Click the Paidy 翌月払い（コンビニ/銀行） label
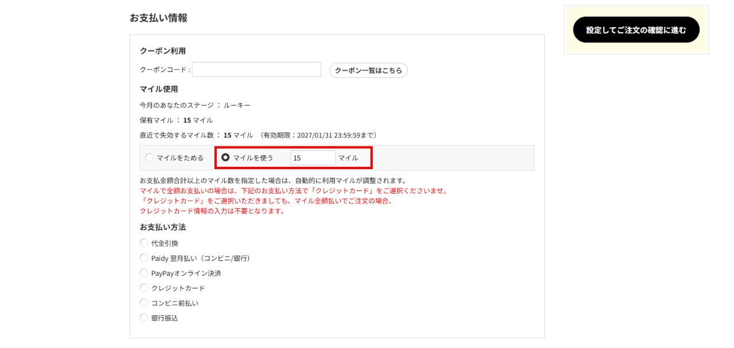Image resolution: width=734 pixels, height=348 pixels. point(201,258)
